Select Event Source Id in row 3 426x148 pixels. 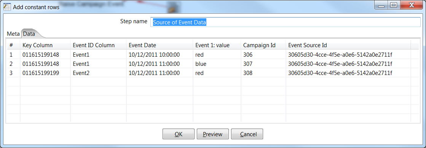coord(348,73)
